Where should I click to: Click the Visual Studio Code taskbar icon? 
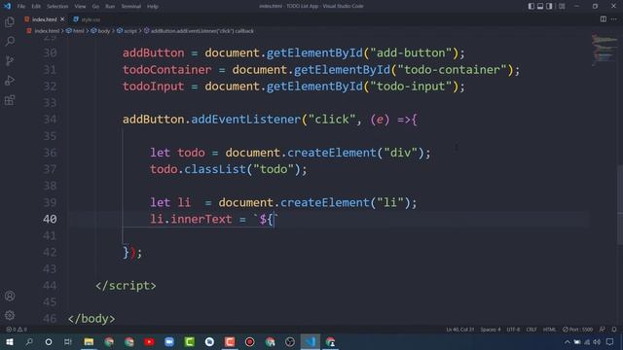click(311, 341)
